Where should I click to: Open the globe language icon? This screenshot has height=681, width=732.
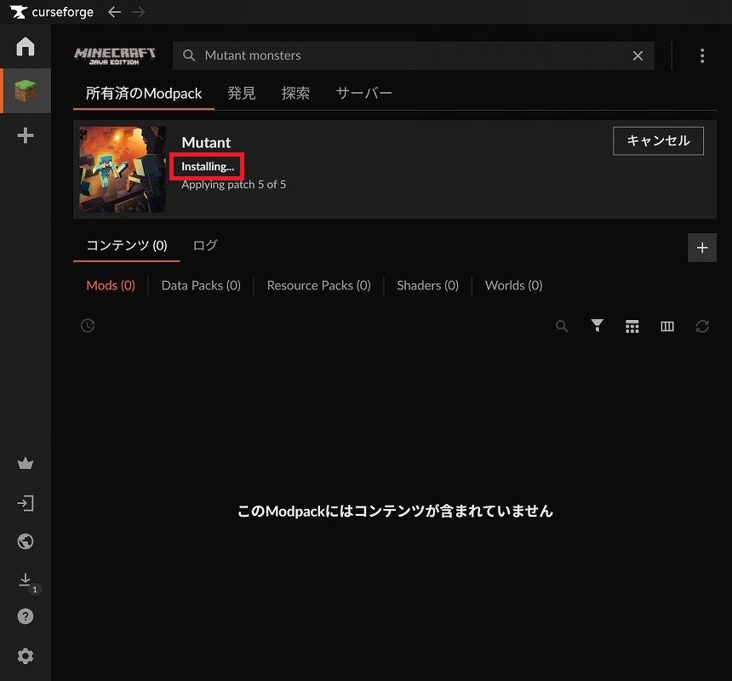pyautogui.click(x=26, y=541)
